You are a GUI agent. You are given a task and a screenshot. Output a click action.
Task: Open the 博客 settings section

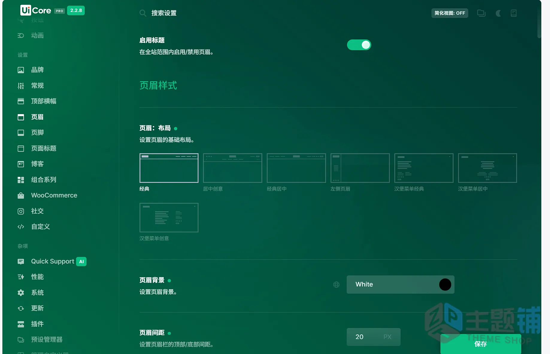(37, 164)
